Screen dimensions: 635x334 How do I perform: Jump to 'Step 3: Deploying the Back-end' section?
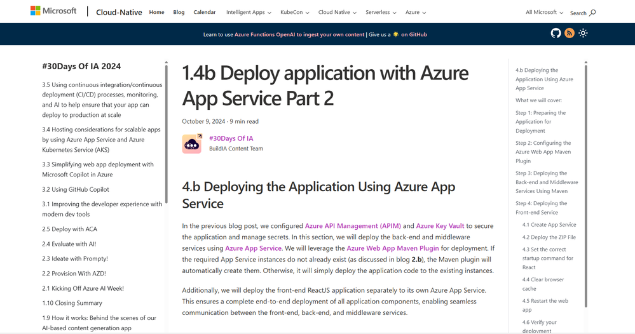coord(547,182)
